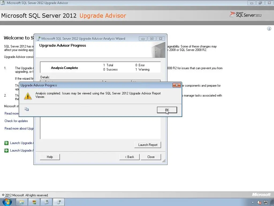Select the Analysis Complete status text
274x206 pixels.
point(64,68)
